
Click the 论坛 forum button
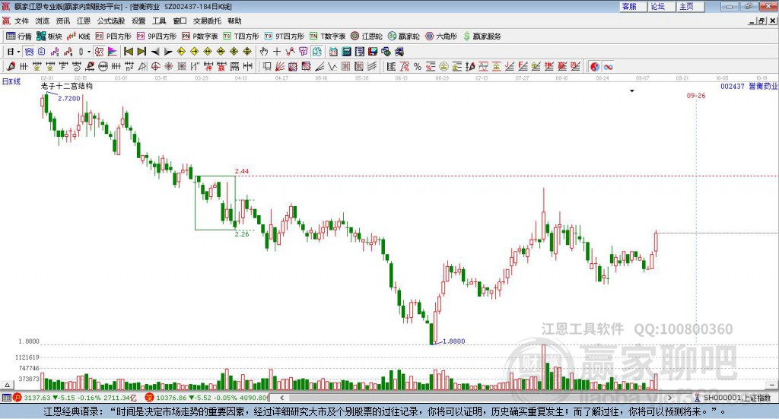pos(661,6)
